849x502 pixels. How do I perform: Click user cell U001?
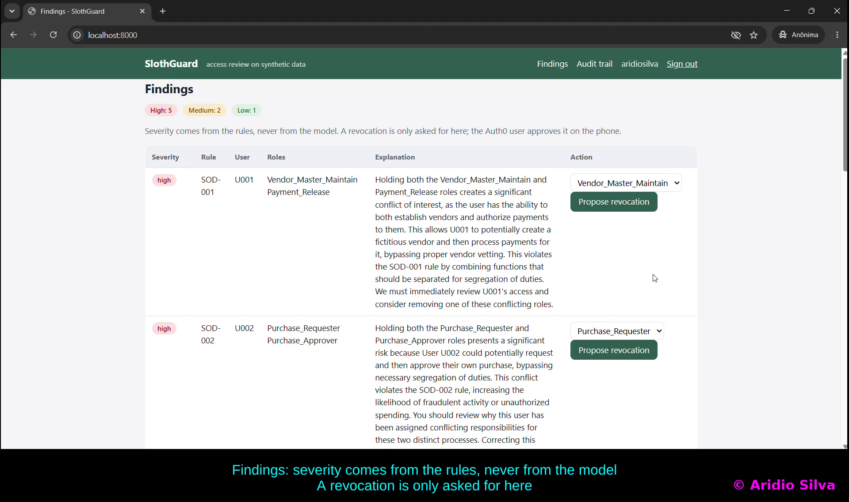244,180
